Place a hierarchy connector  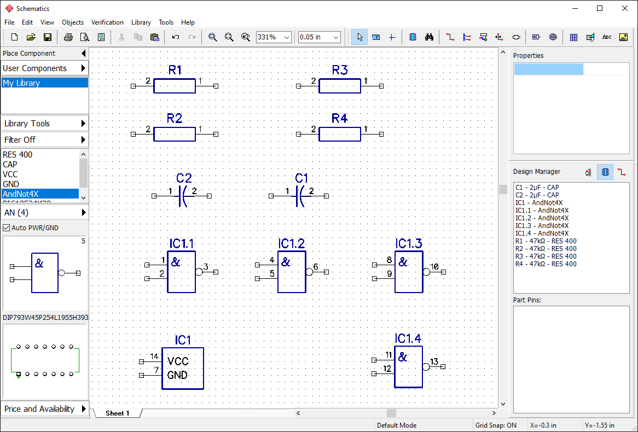click(536, 37)
